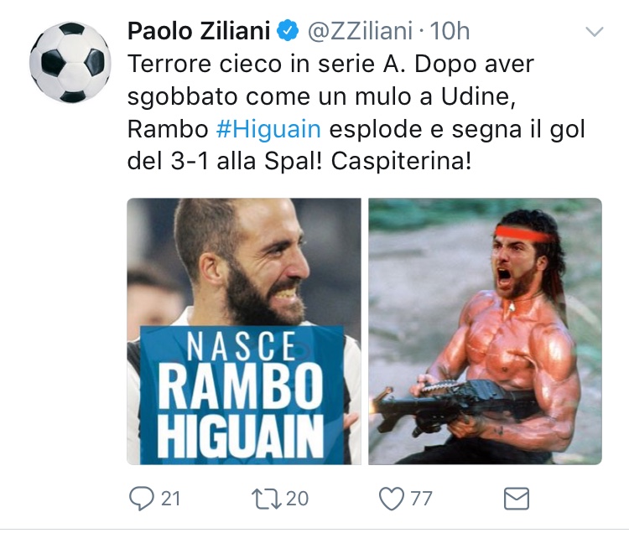
Task: View the Rambo machine gun image
Action: pyautogui.click(x=485, y=331)
